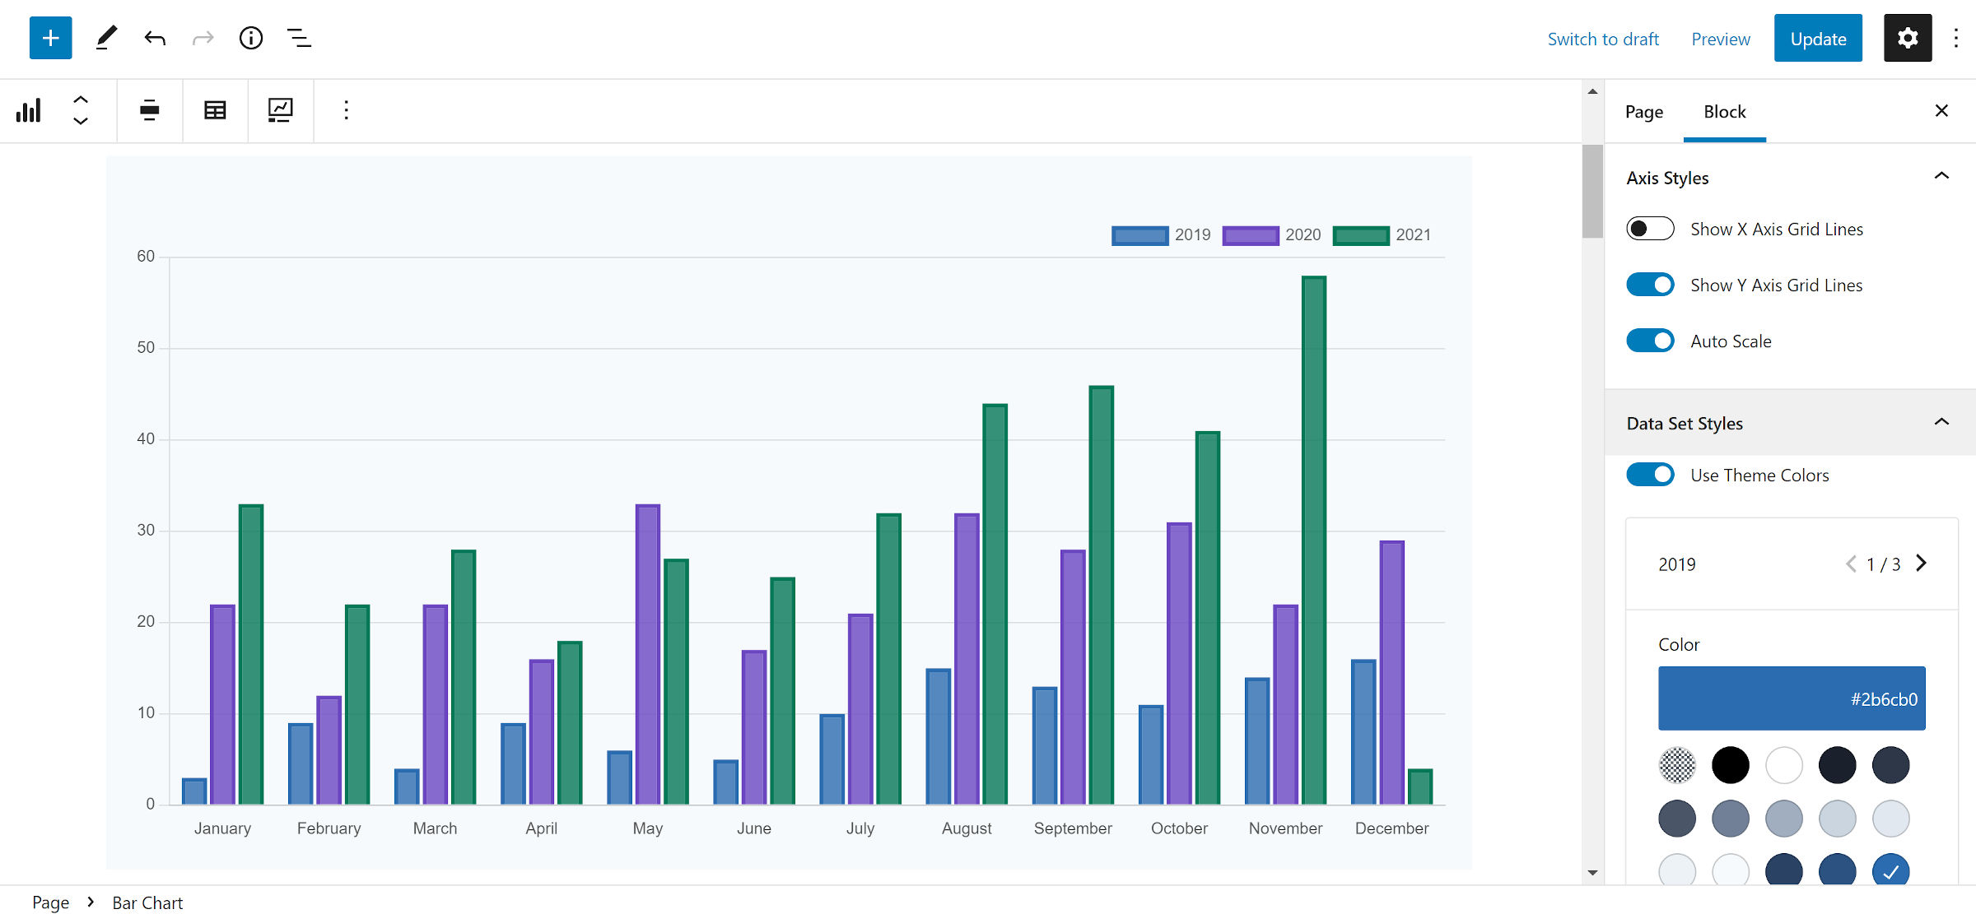Choose the black color swatch
The image size is (1976, 914).
1730,765
